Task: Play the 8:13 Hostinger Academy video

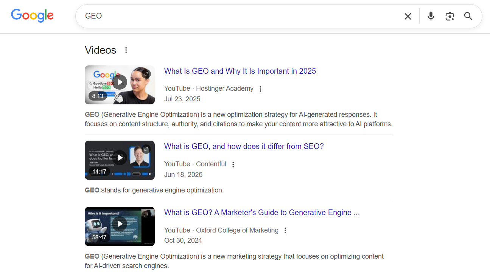Action: point(120,82)
